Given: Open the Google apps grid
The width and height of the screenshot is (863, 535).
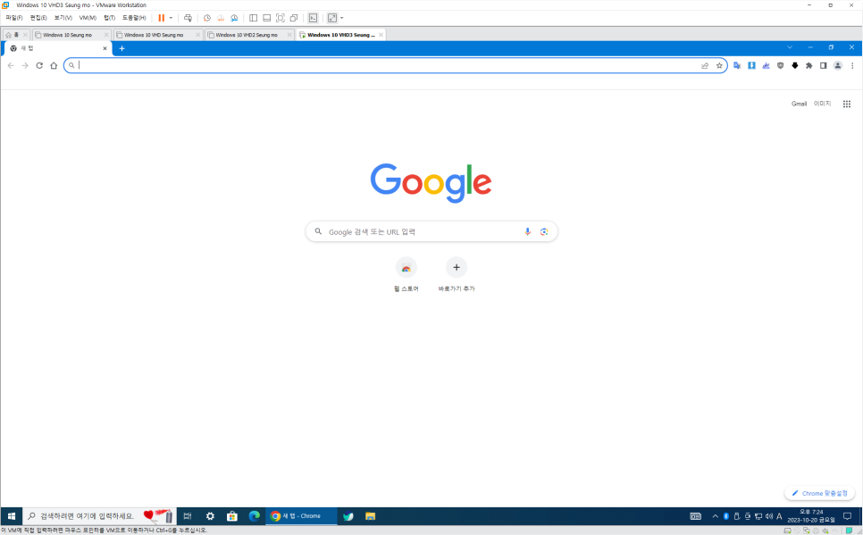Looking at the screenshot, I should tap(847, 104).
